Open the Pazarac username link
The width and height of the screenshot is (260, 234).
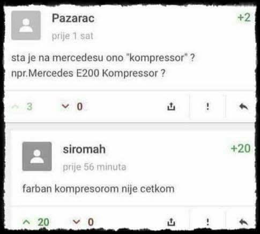[x=73, y=18]
